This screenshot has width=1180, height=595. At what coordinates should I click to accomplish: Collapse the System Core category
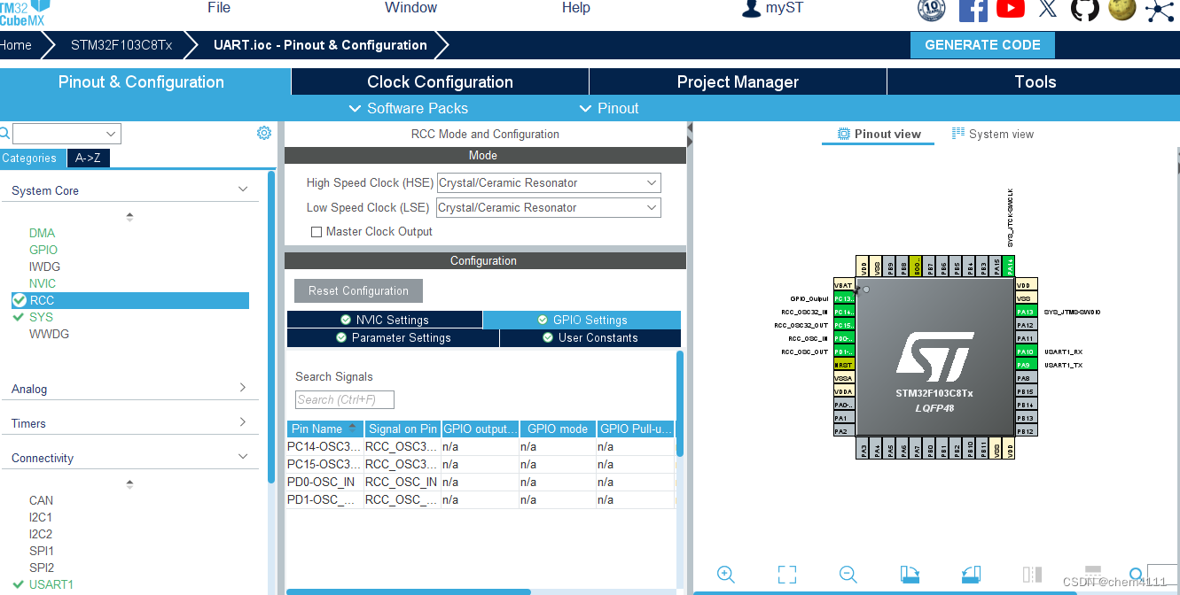[243, 189]
